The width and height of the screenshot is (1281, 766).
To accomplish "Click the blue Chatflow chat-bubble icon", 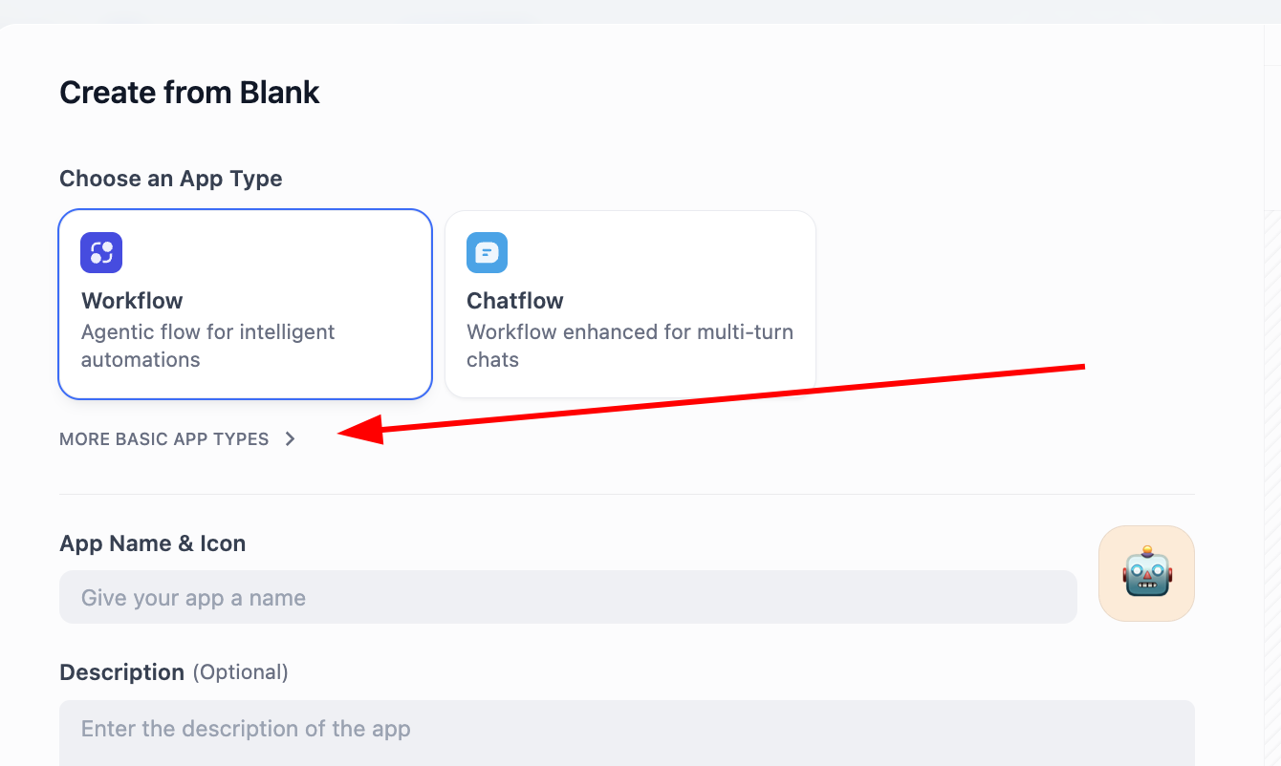I will coord(487,253).
